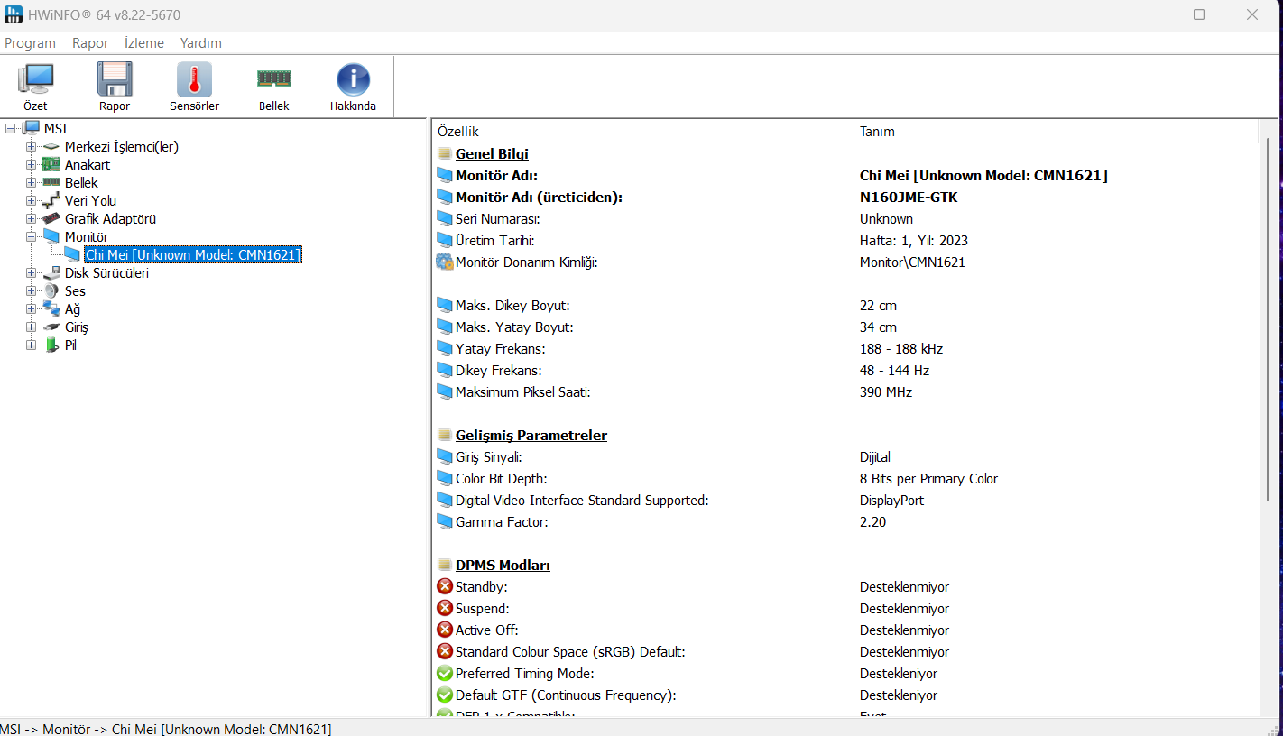Click the Rapor floppy disk icon
The height and width of the screenshot is (736, 1283).
(115, 79)
